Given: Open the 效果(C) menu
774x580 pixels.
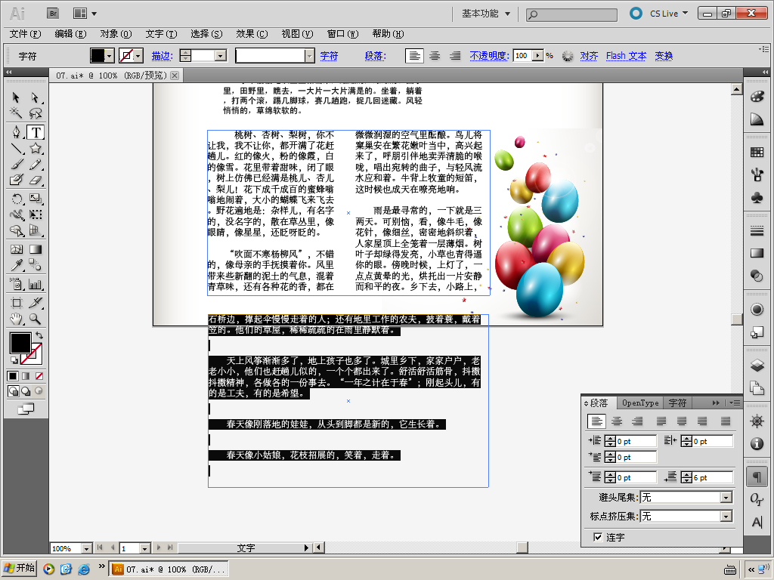Looking at the screenshot, I should [x=252, y=34].
